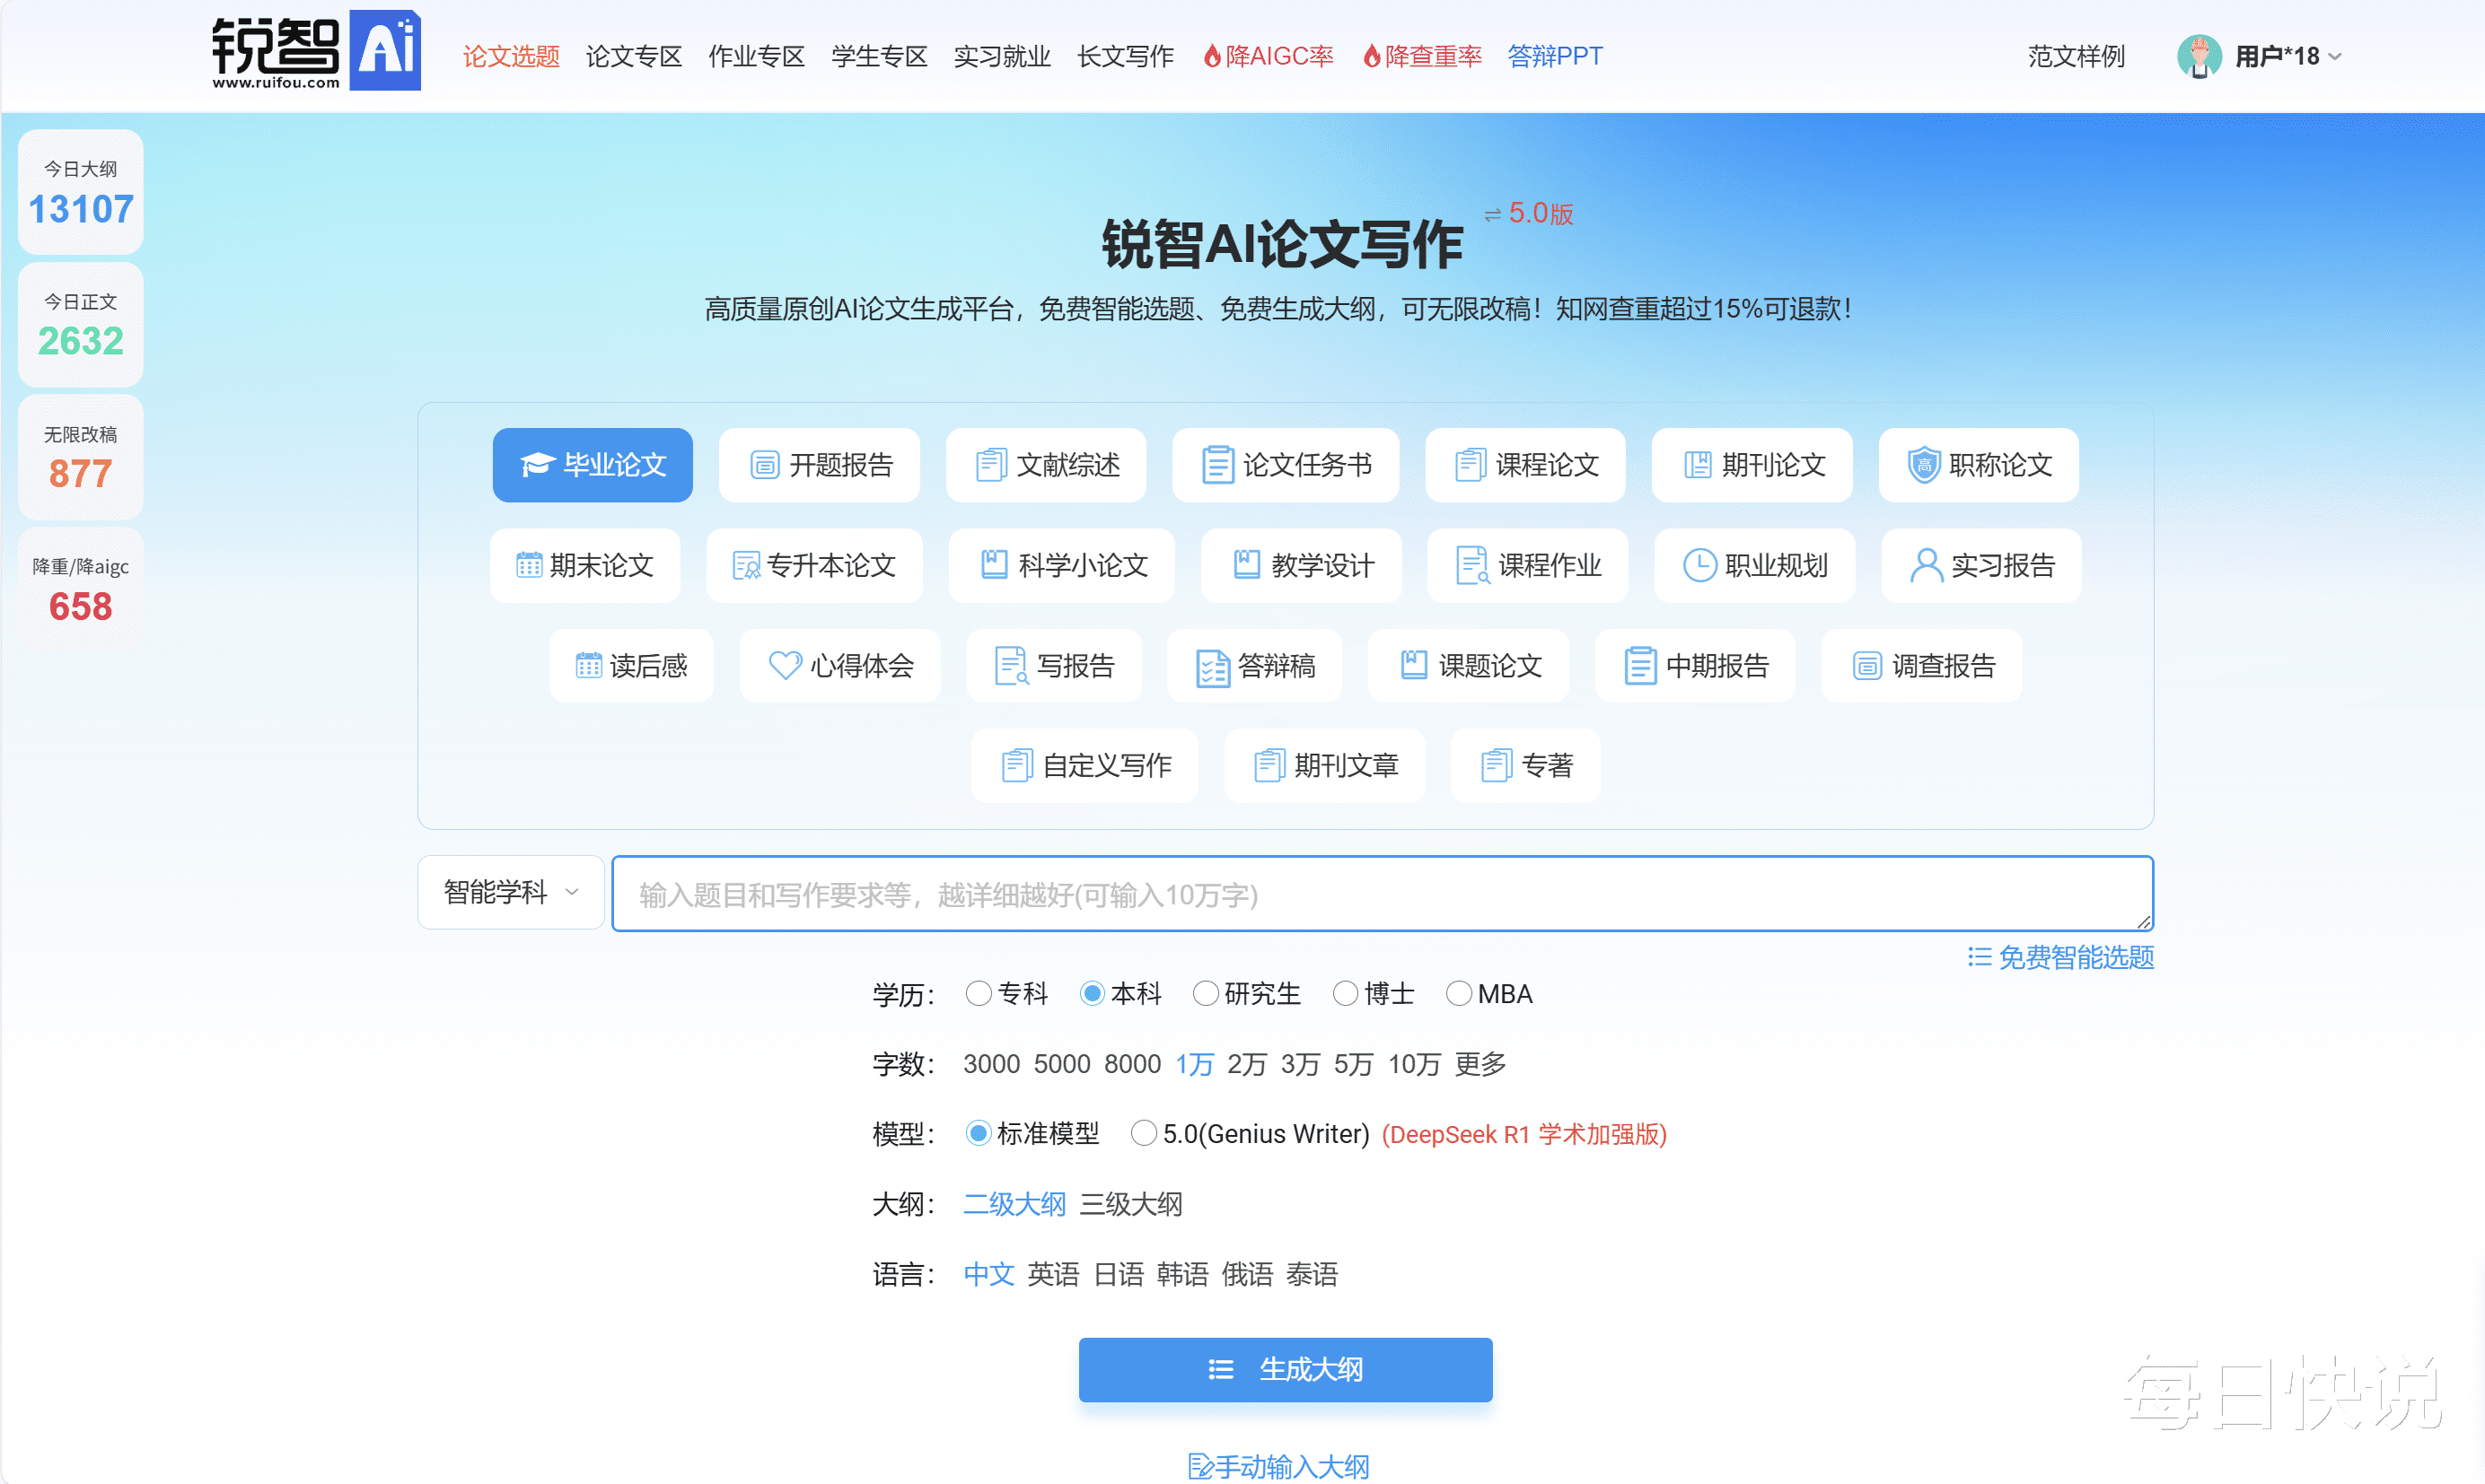
Task: Open the 答辩PPT navigation item
Action: coord(1554,56)
